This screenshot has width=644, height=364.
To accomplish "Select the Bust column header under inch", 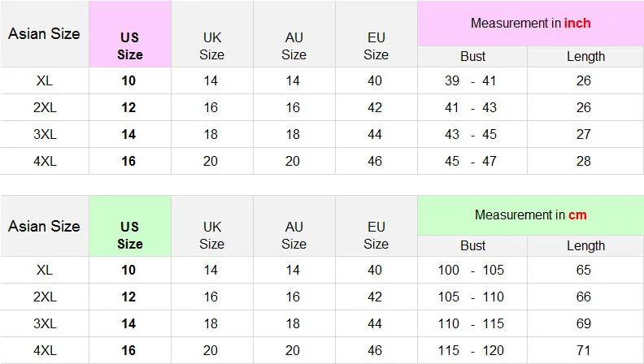I will [x=472, y=56].
